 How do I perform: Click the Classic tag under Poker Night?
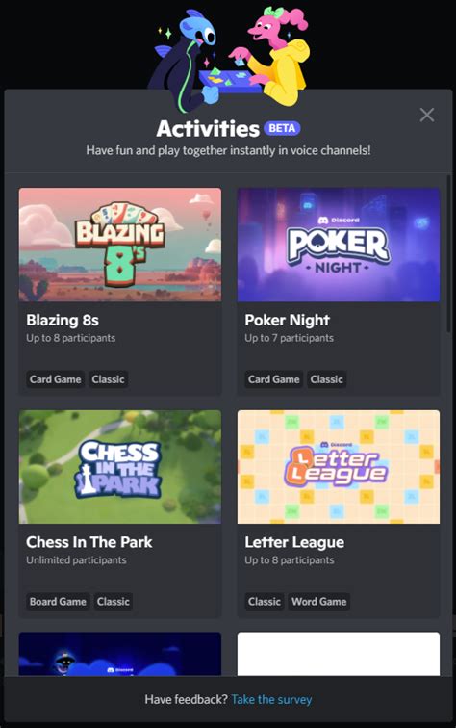[326, 379]
